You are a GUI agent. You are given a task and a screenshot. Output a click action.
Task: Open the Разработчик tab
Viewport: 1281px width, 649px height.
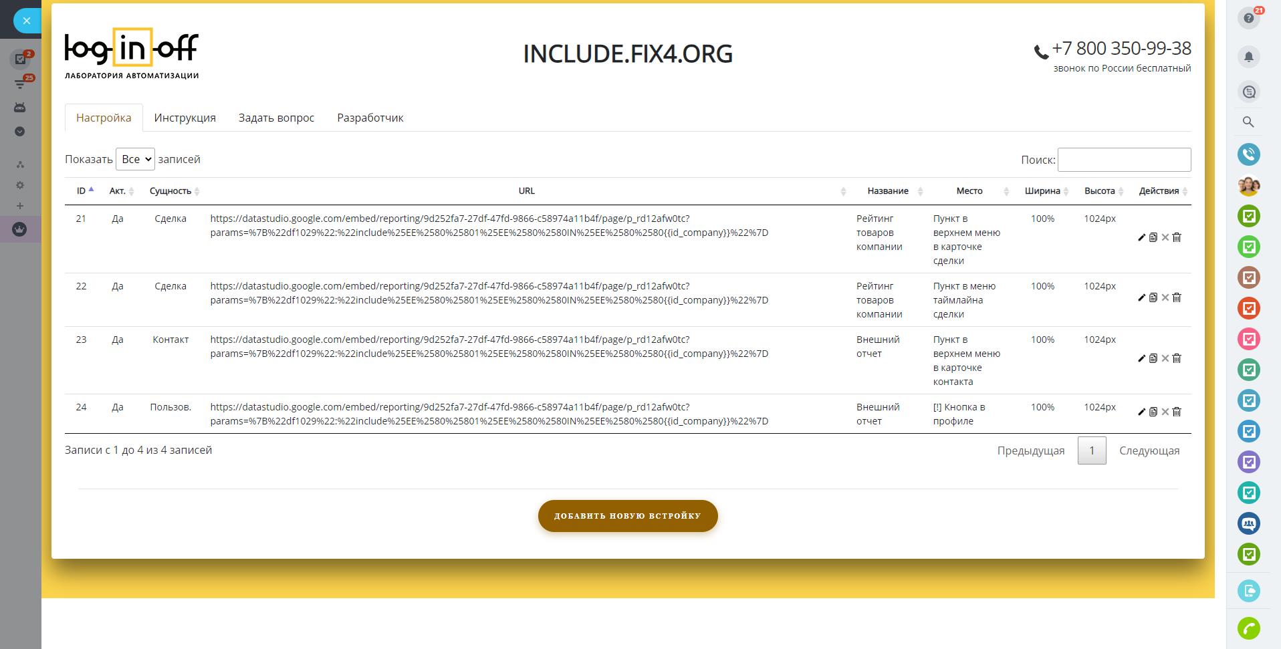pos(370,118)
